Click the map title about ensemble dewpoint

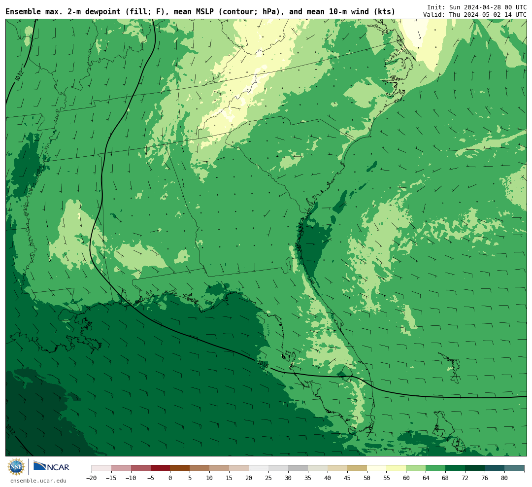click(200, 12)
